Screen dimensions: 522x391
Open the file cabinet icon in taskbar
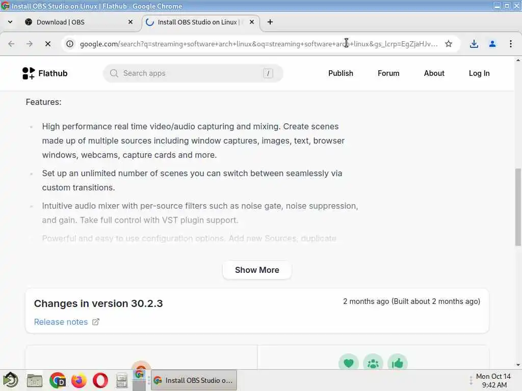(x=122, y=380)
